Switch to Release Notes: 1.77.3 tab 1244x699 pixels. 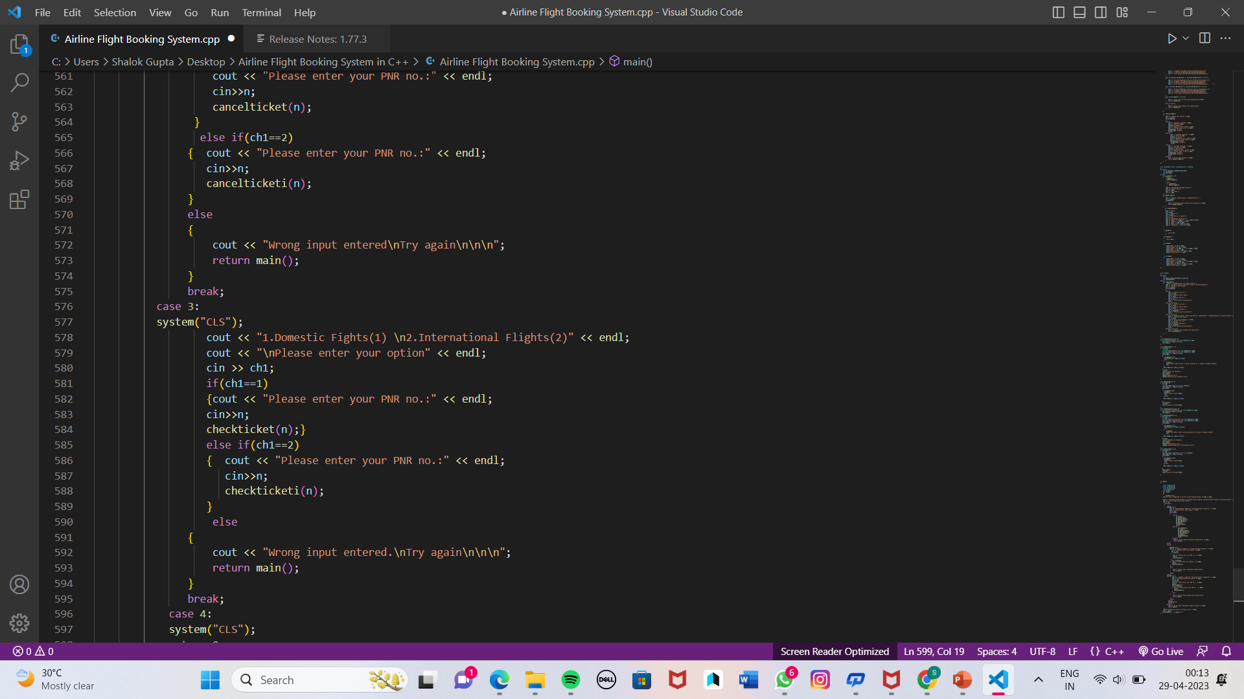[317, 39]
